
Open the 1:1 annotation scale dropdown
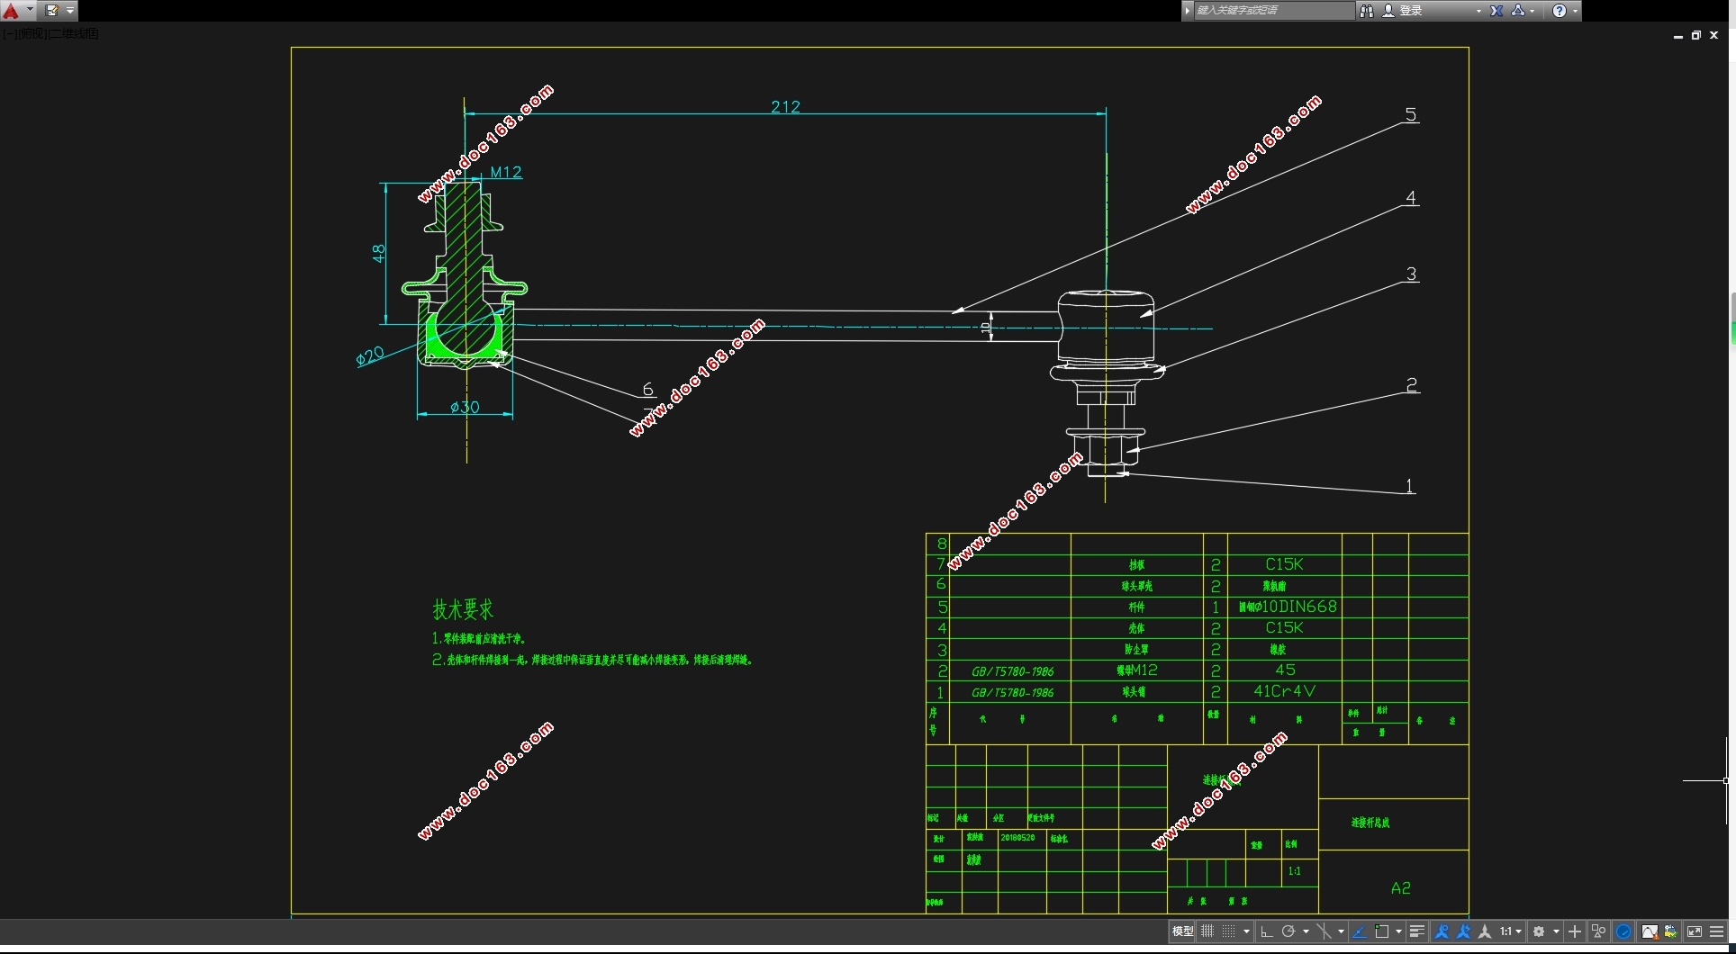1511,931
